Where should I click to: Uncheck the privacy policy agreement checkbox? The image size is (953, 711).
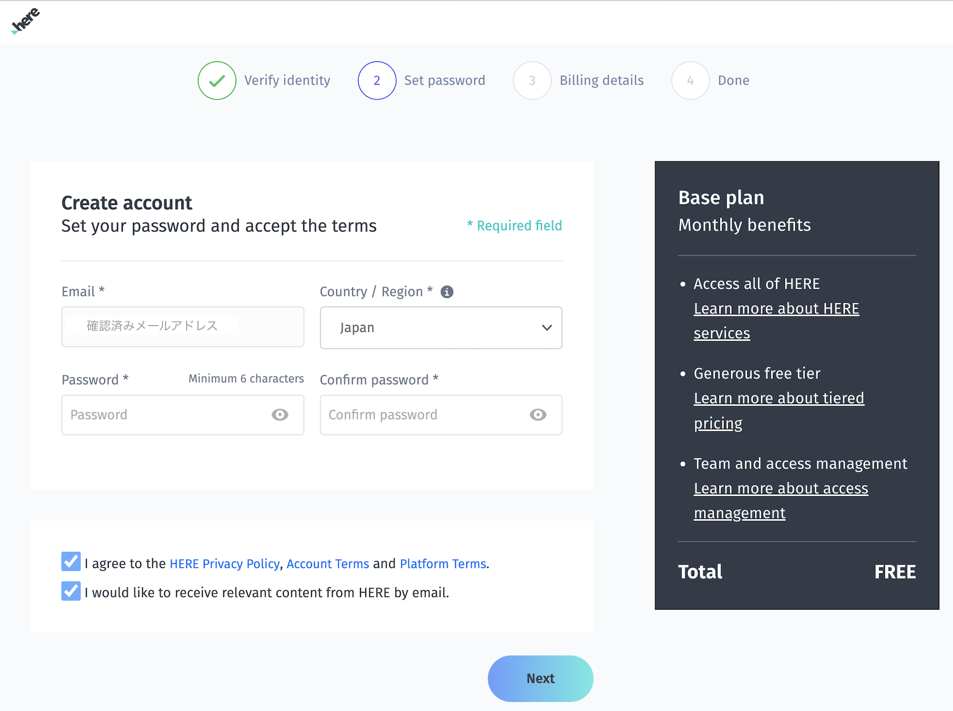click(71, 562)
